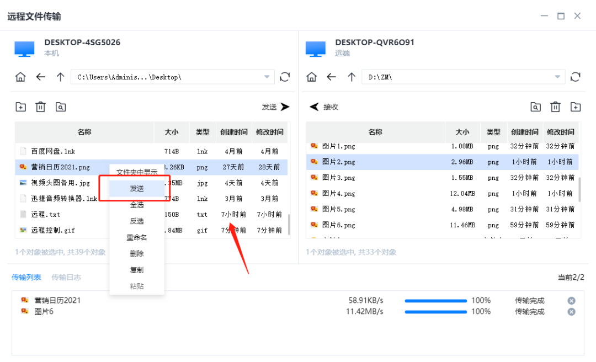The height and width of the screenshot is (362, 596).
Task: Click the remote file list scrollbar
Action: click(579, 189)
